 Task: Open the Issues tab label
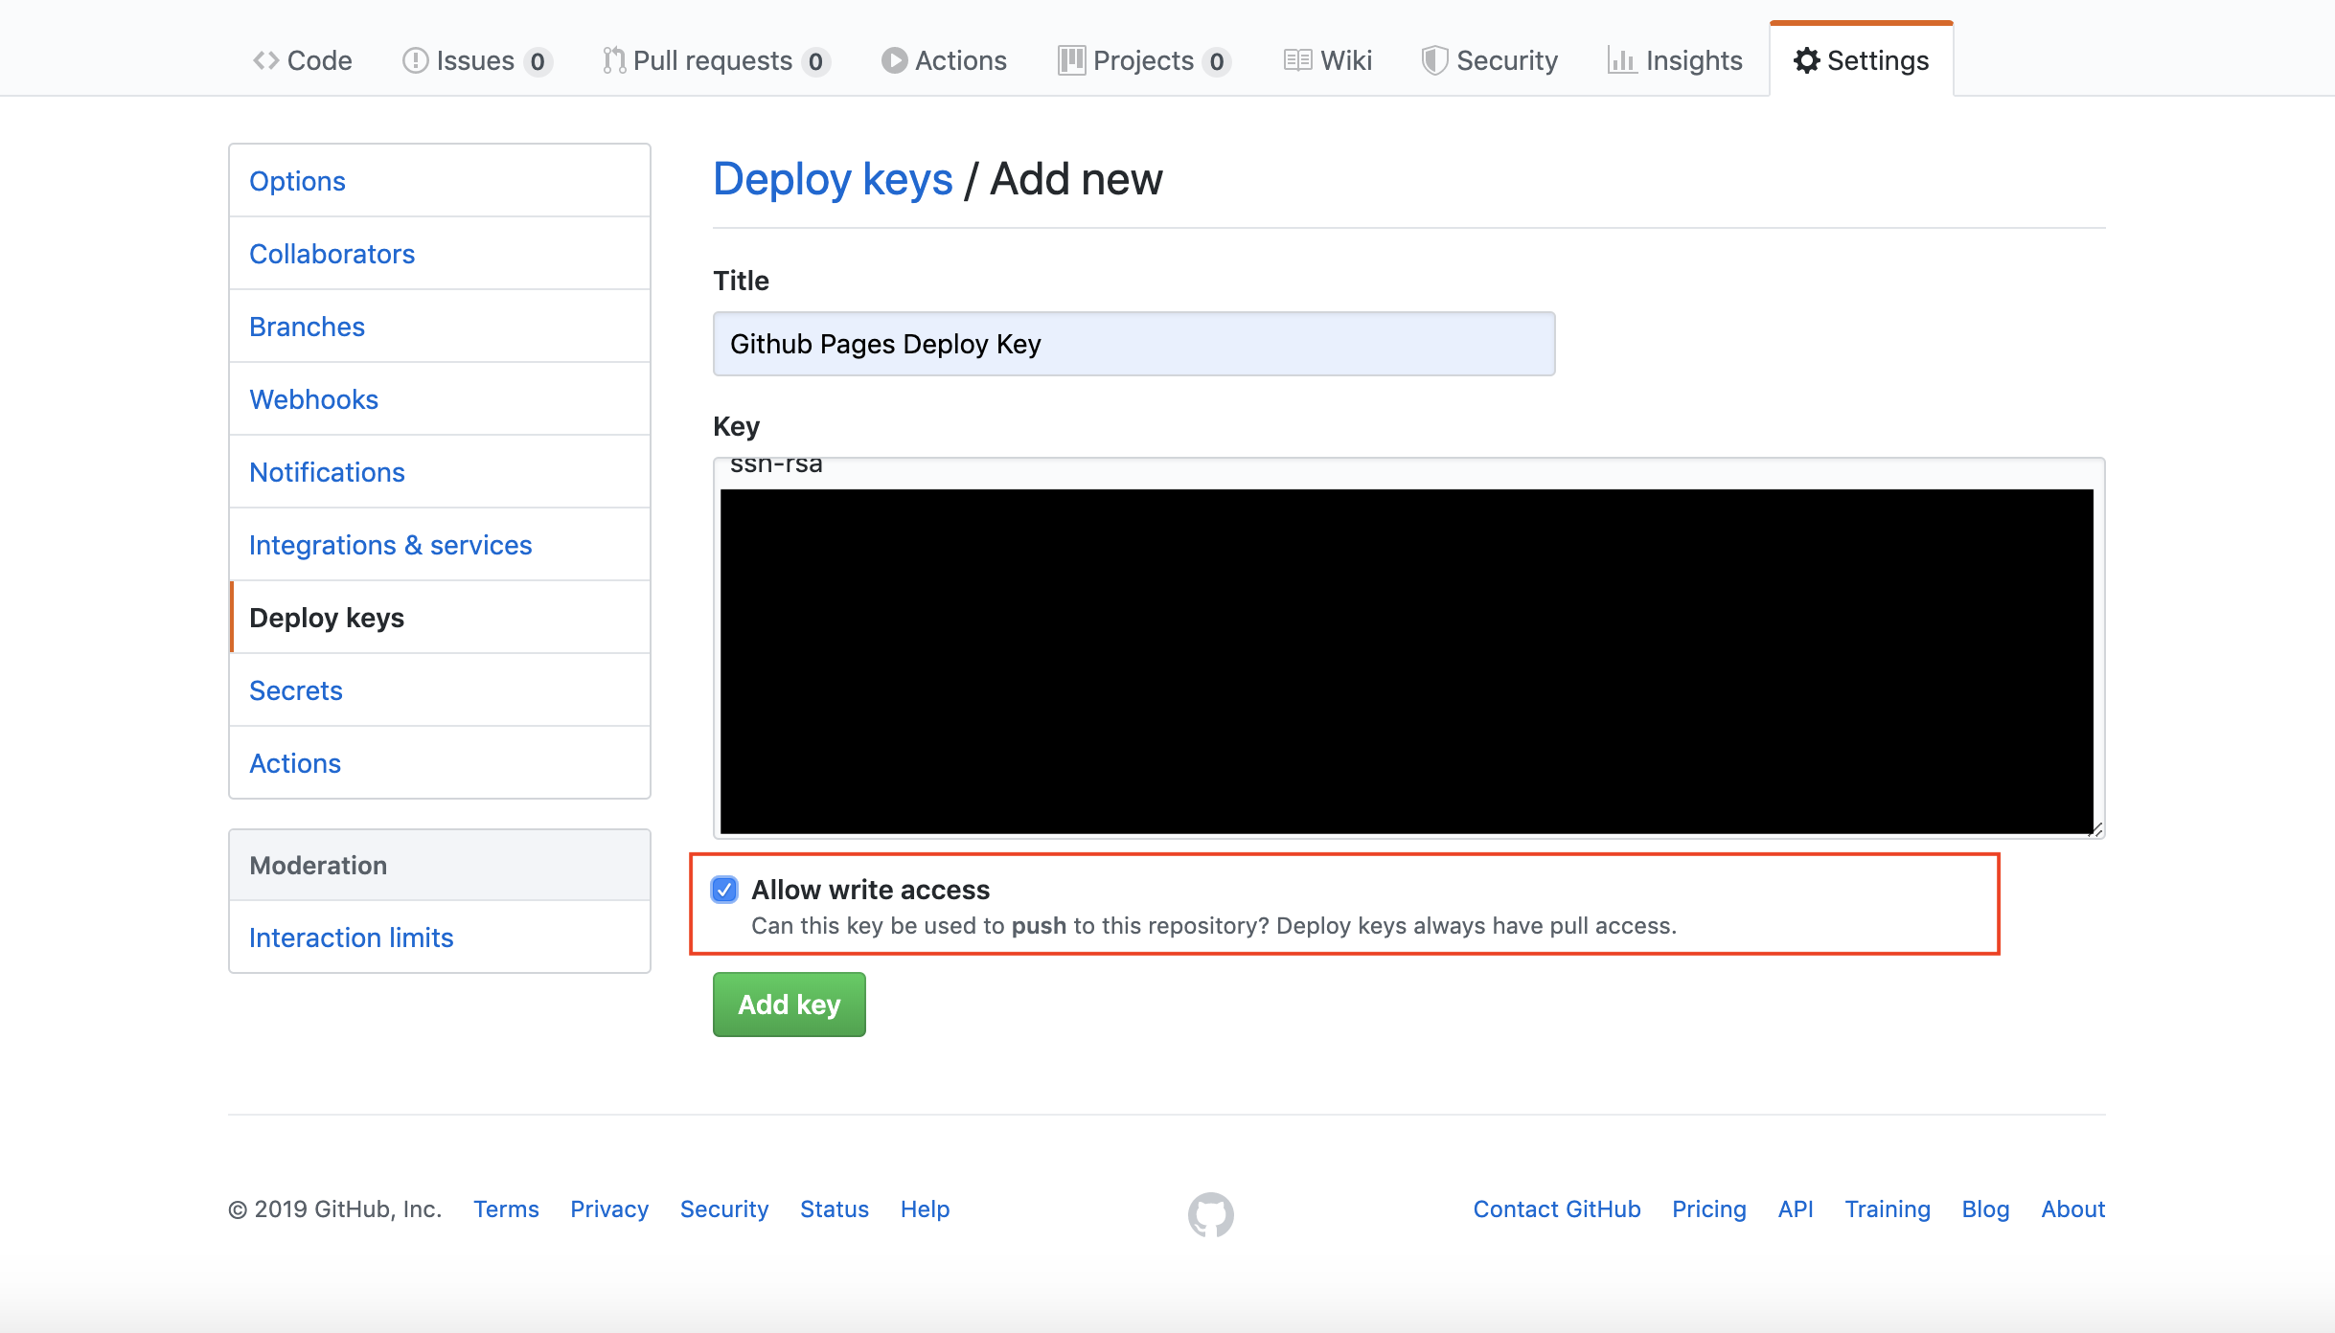coord(475,60)
